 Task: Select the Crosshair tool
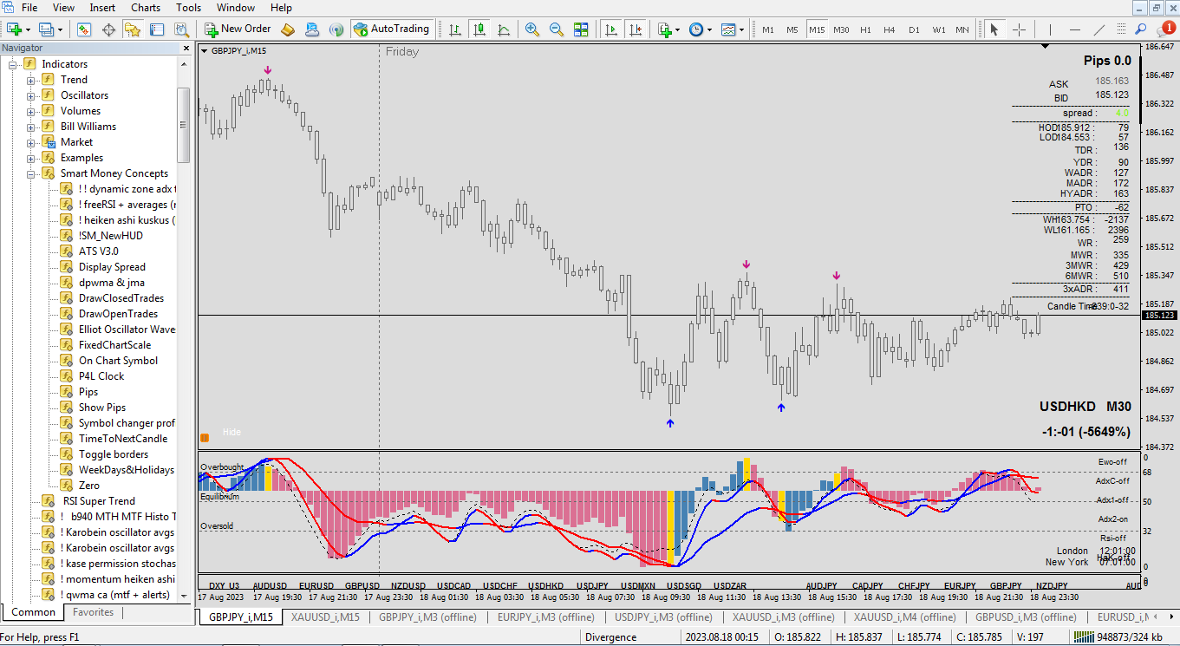tap(1019, 29)
